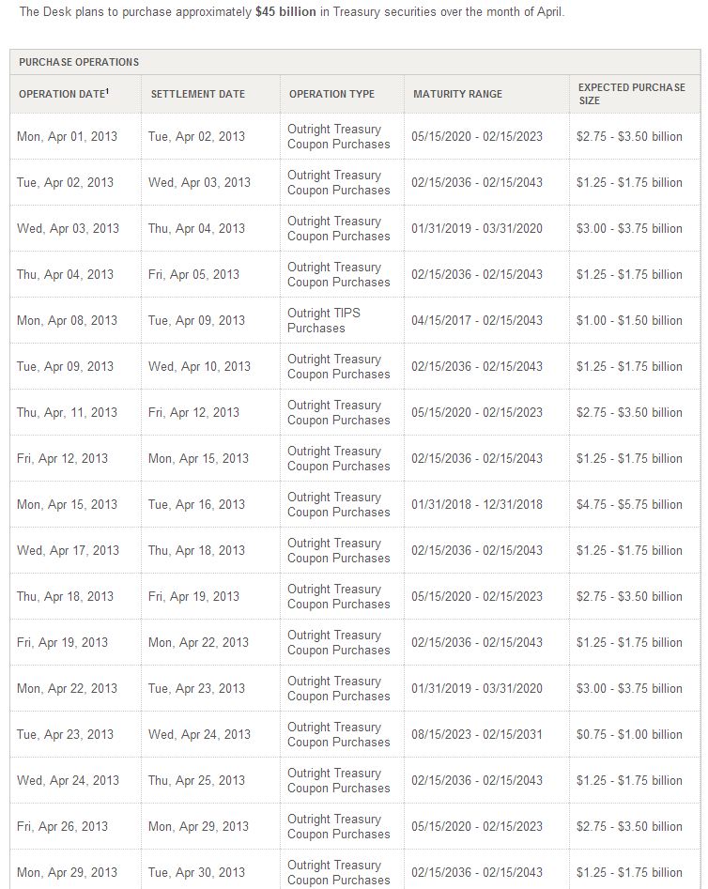Click the Purchase Operations table title
This screenshot has height=889, width=708.
[x=79, y=62]
